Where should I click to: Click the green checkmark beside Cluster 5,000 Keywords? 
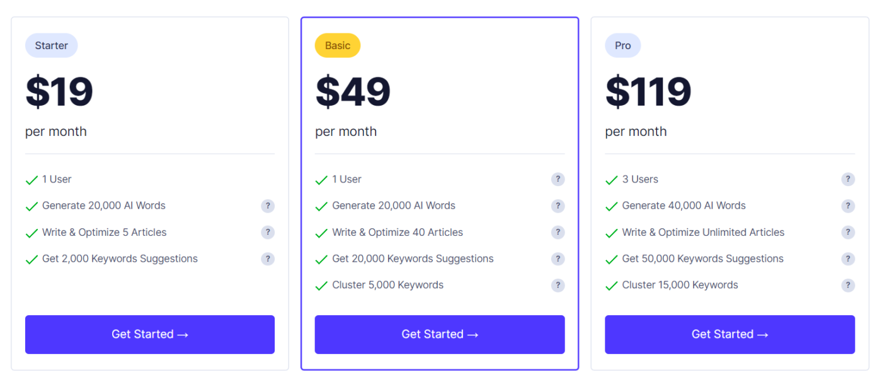321,286
